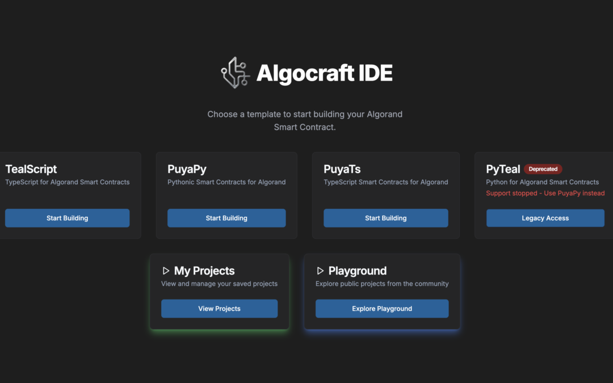Click Explore Playground
This screenshot has width=613, height=383.
pyautogui.click(x=381, y=308)
